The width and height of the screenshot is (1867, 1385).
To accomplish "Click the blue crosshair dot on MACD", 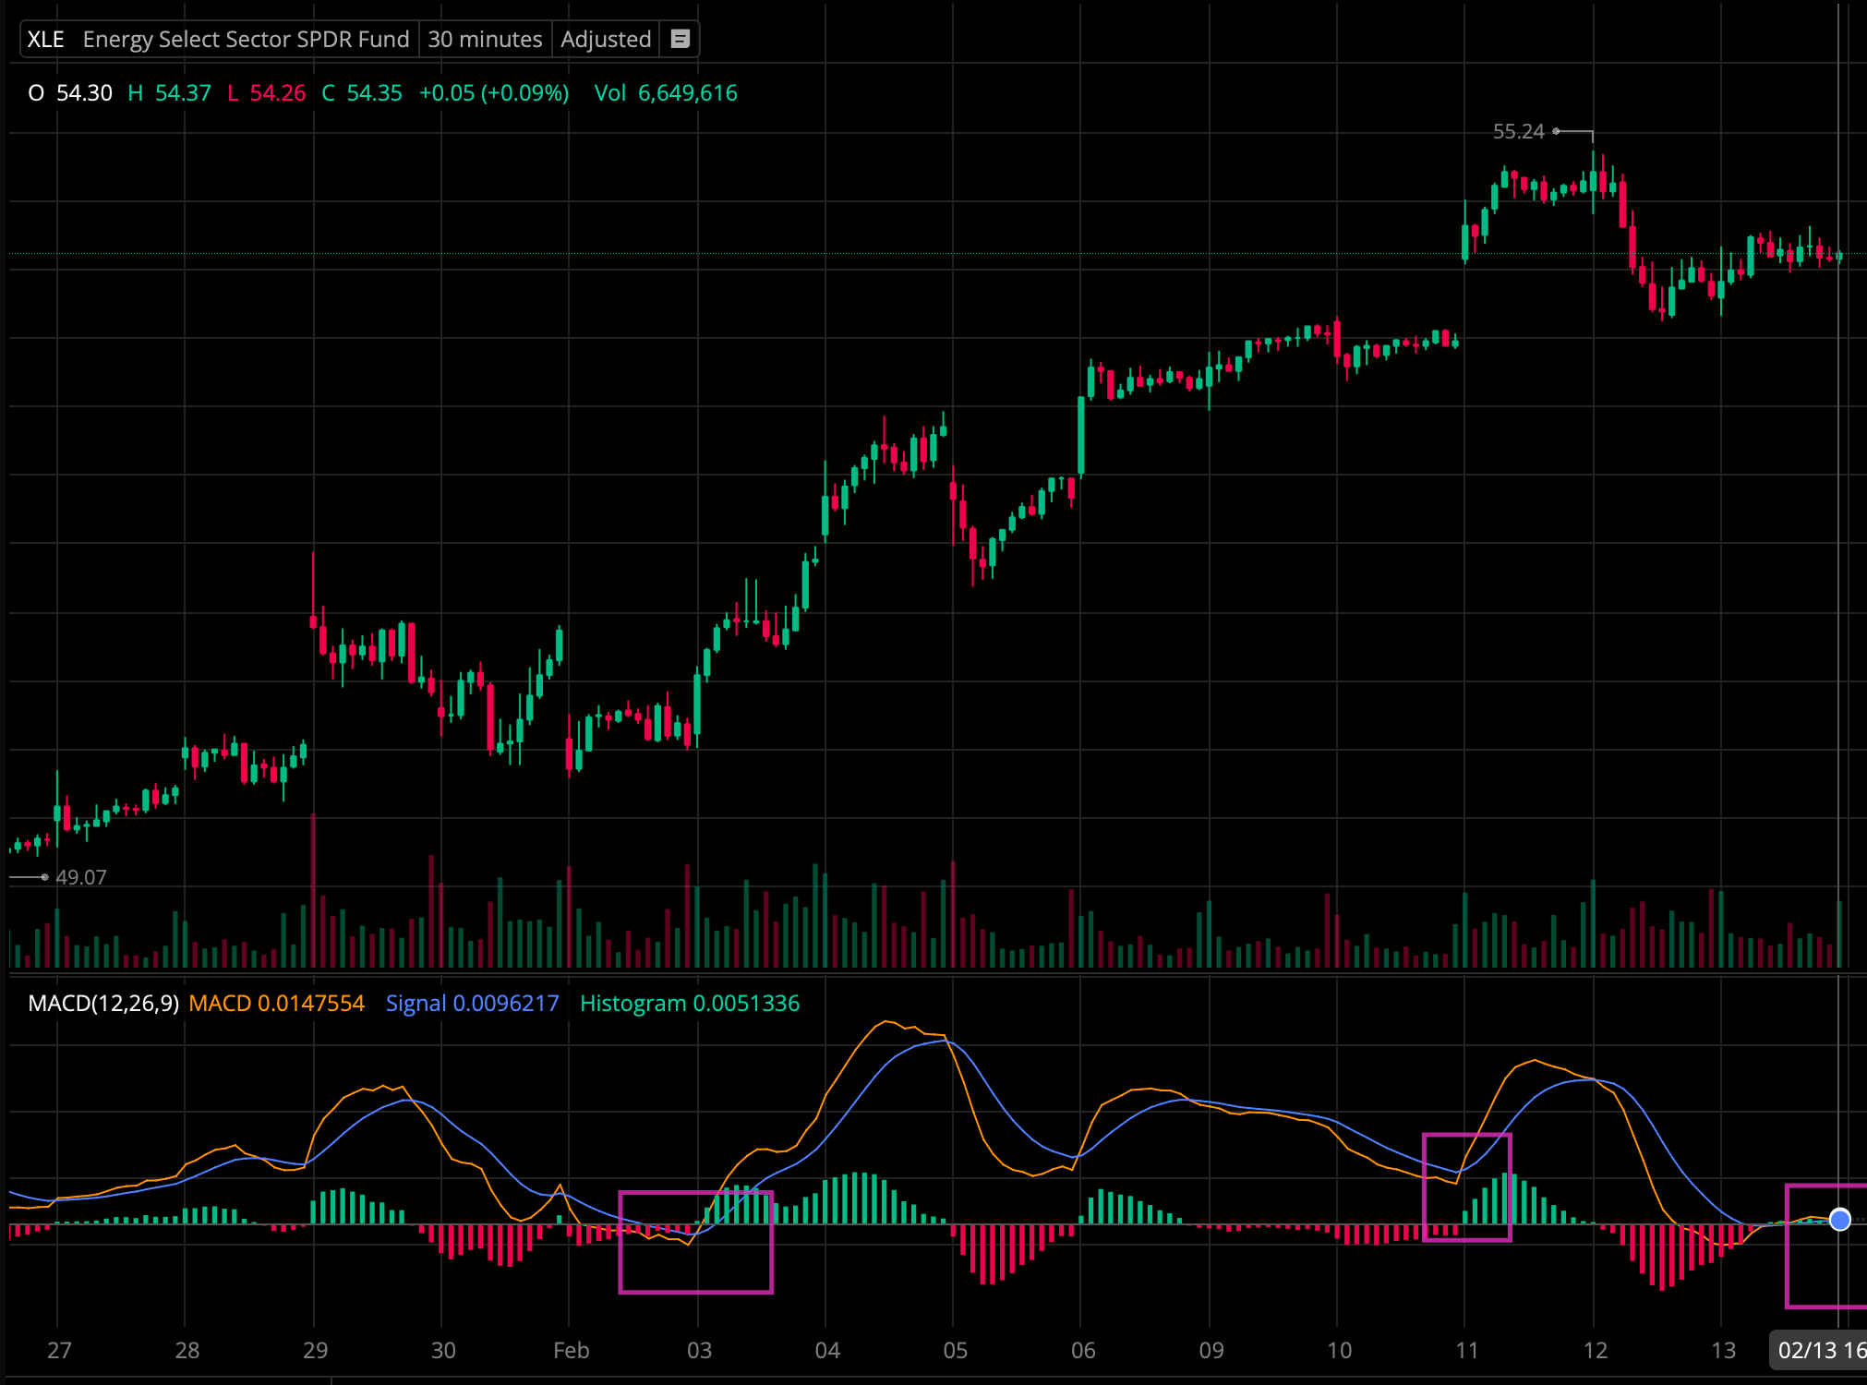I will 1839,1220.
